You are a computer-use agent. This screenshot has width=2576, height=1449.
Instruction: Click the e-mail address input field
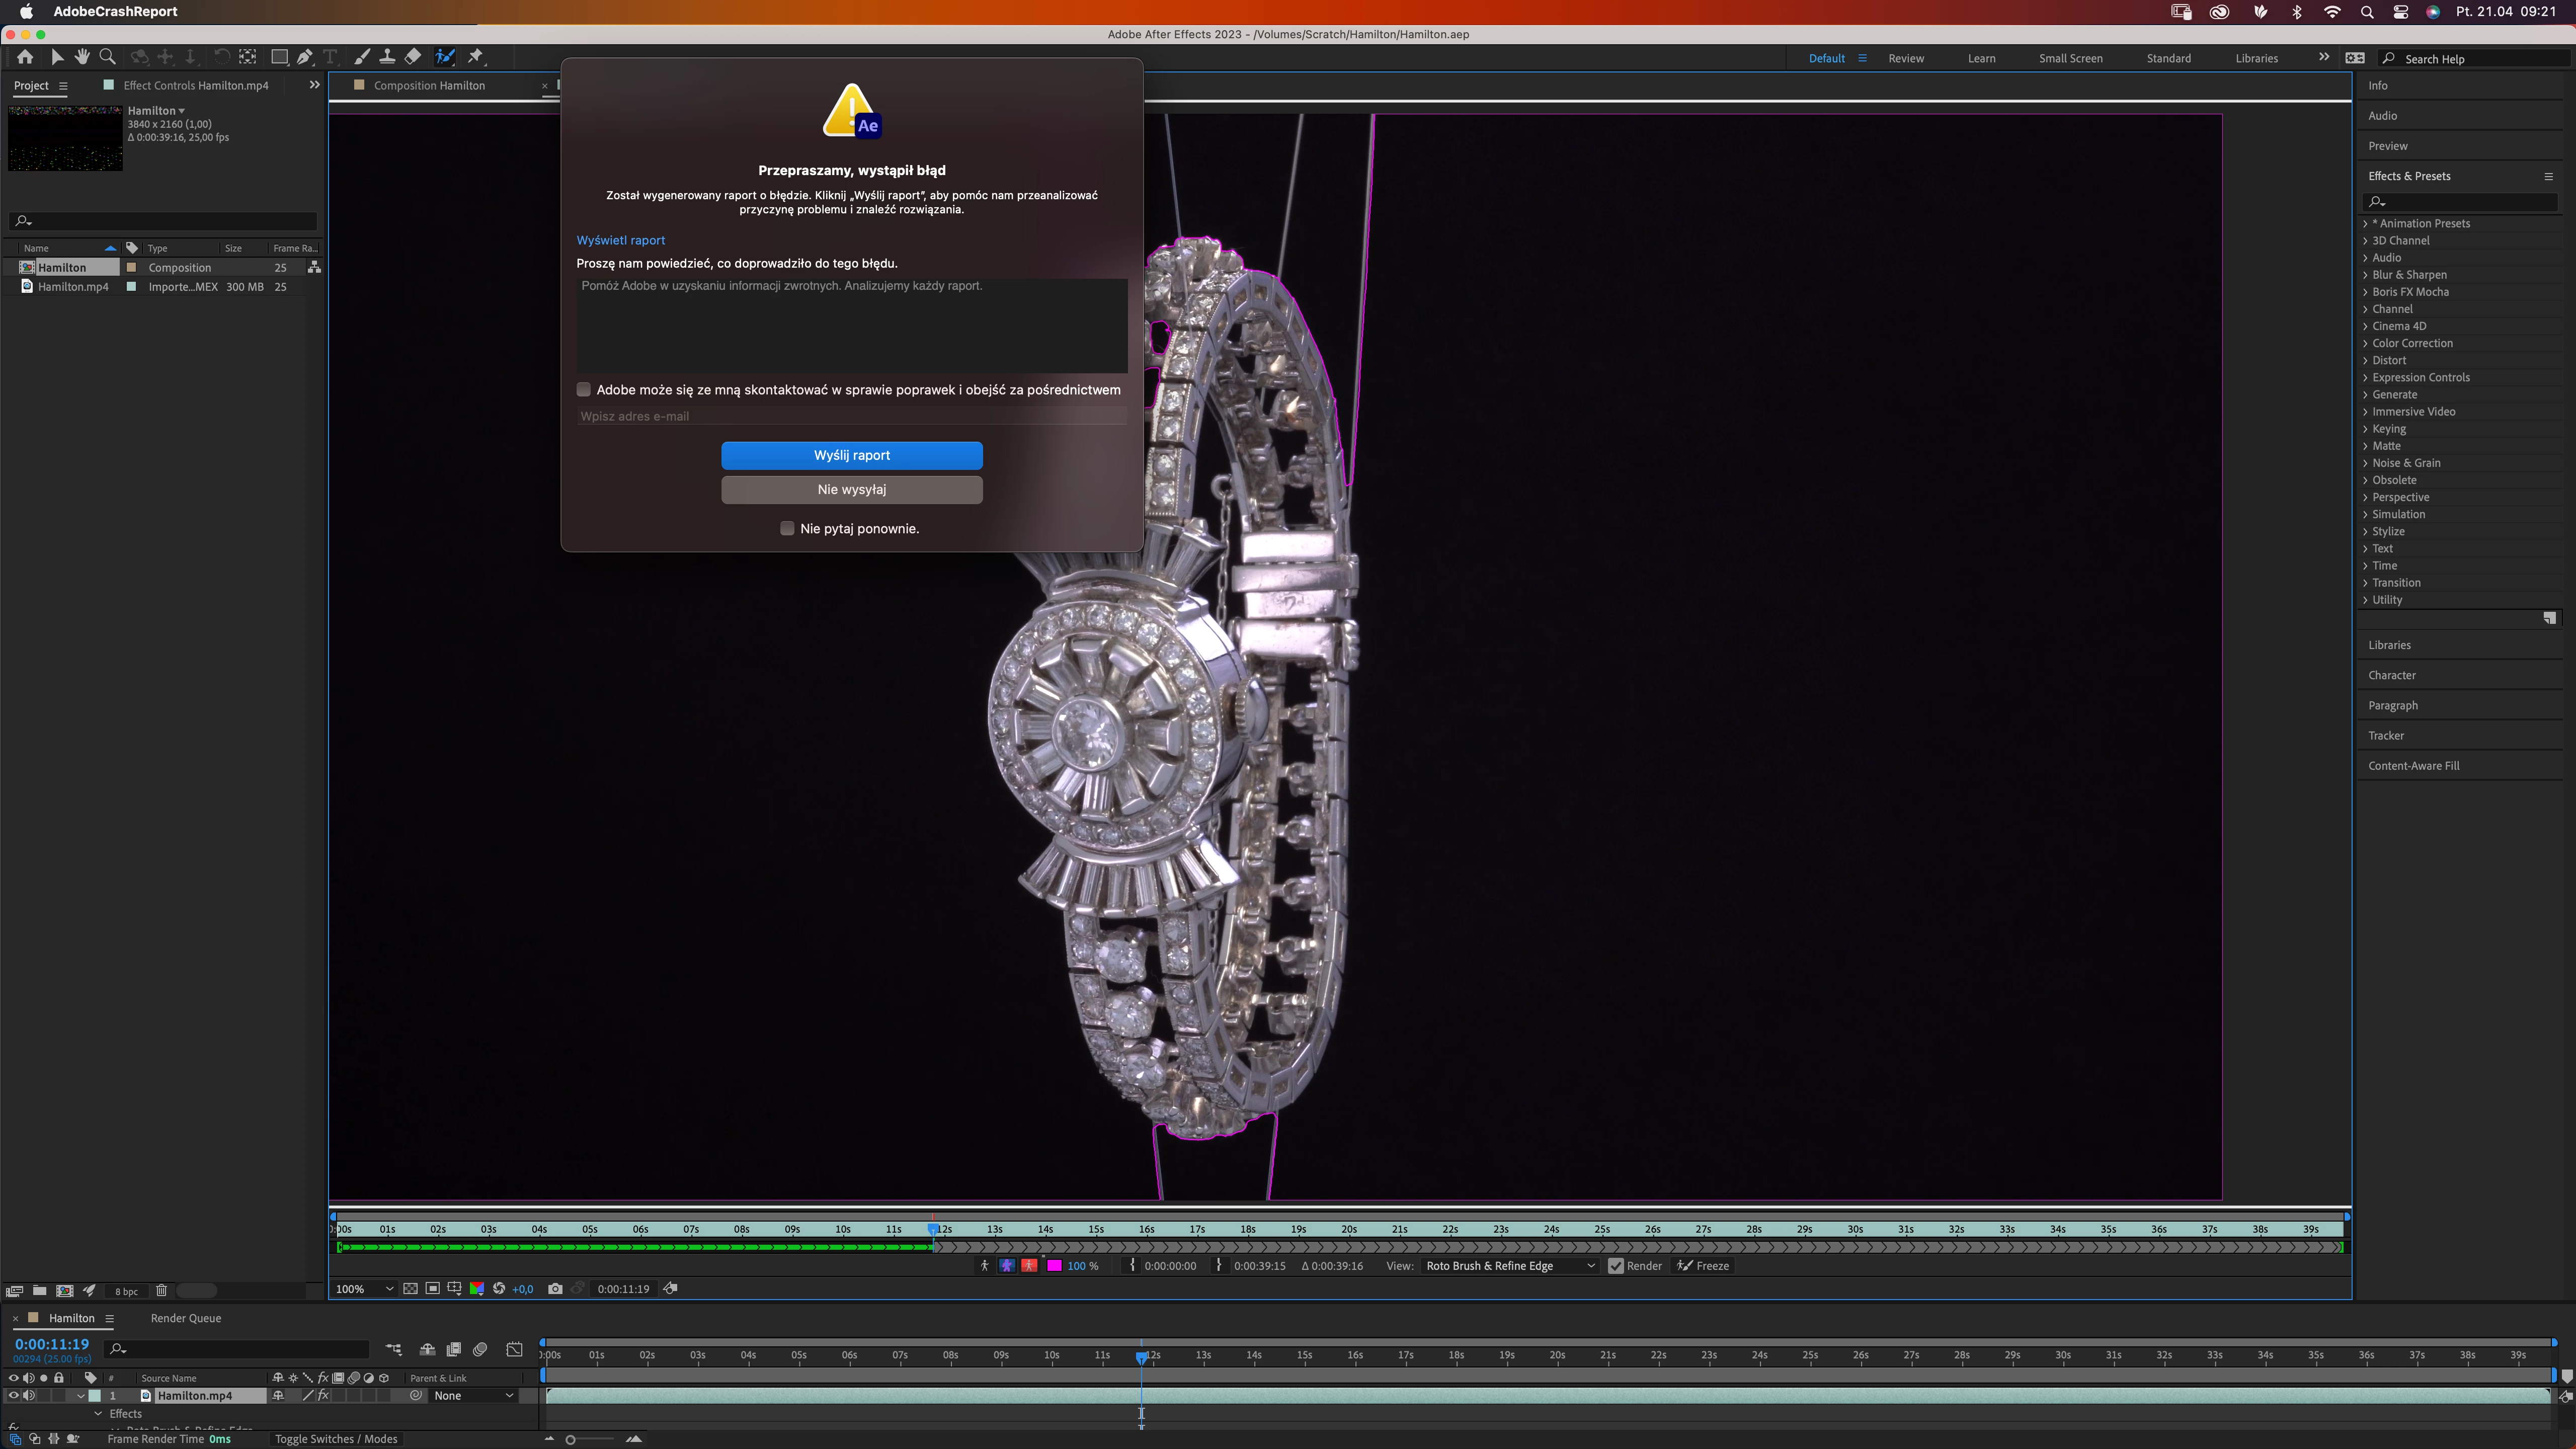pyautogui.click(x=851, y=416)
